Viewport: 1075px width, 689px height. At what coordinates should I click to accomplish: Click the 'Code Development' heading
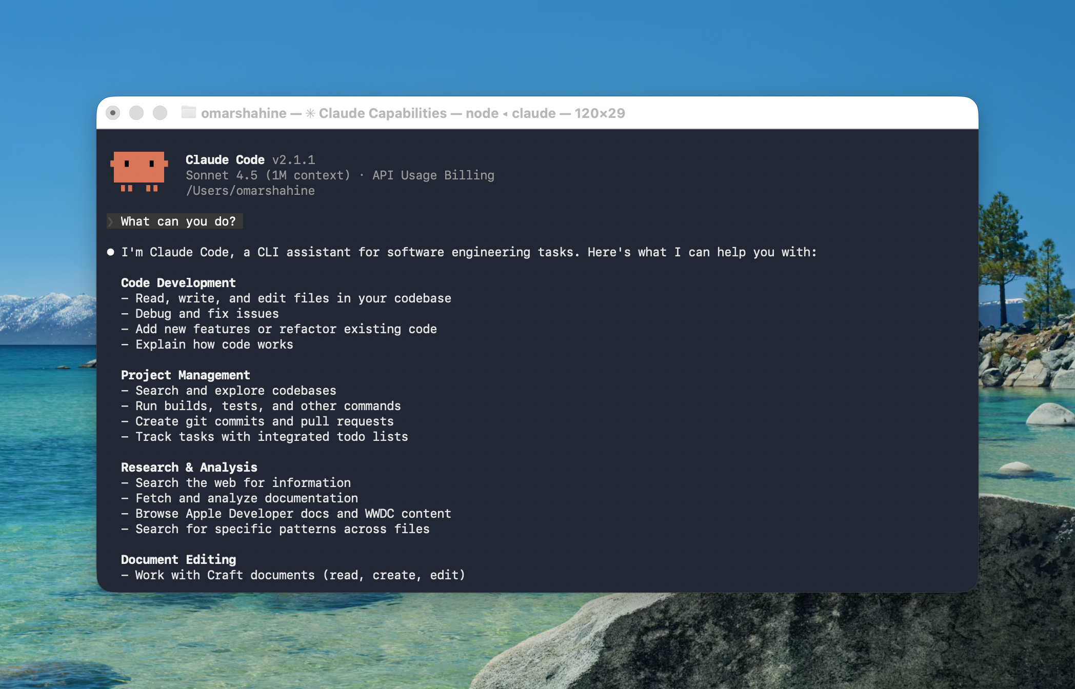tap(178, 283)
